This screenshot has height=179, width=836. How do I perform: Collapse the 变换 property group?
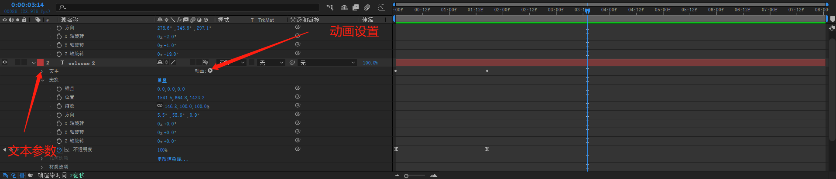point(42,80)
